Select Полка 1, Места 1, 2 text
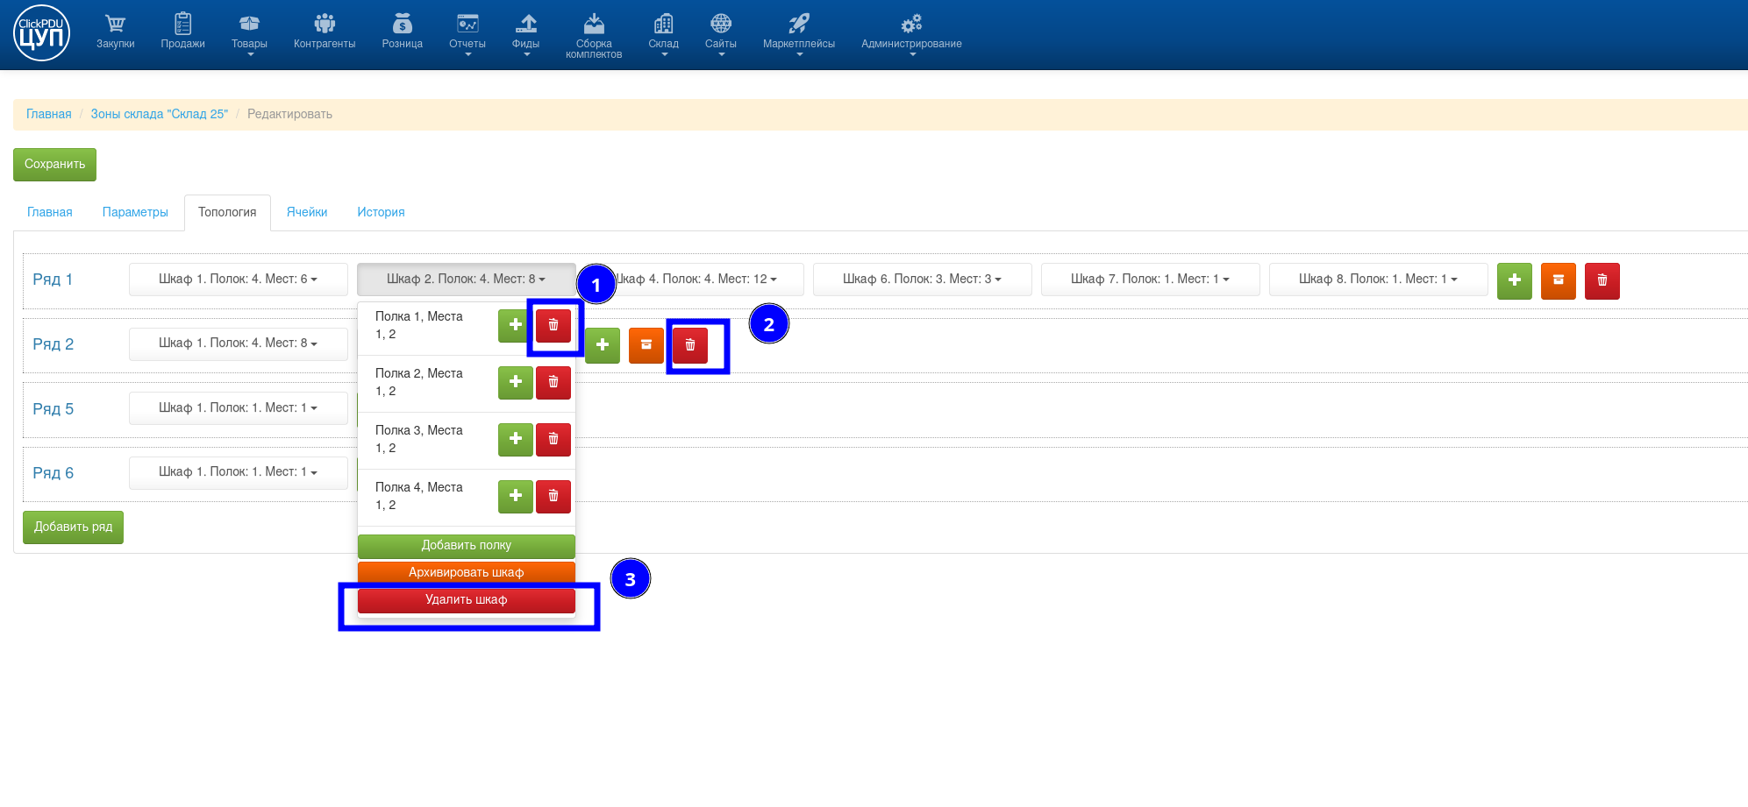This screenshot has width=1748, height=807. click(419, 326)
